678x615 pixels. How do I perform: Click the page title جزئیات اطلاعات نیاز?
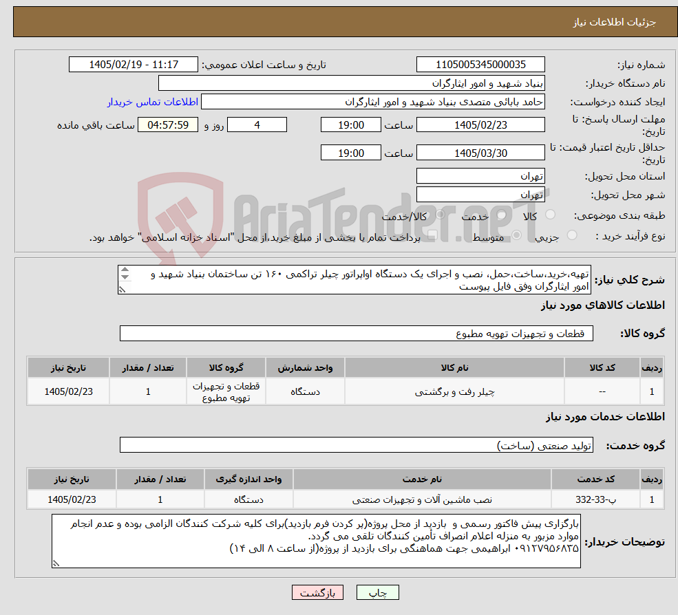pyautogui.click(x=615, y=22)
